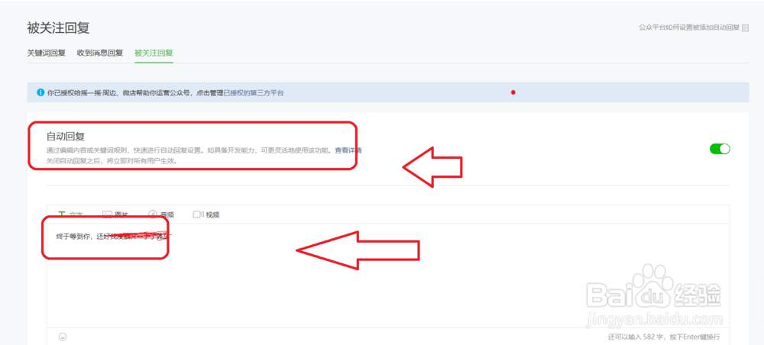The image size is (764, 345).
Task: Click the 被关注回复 page title
Action: 59,27
